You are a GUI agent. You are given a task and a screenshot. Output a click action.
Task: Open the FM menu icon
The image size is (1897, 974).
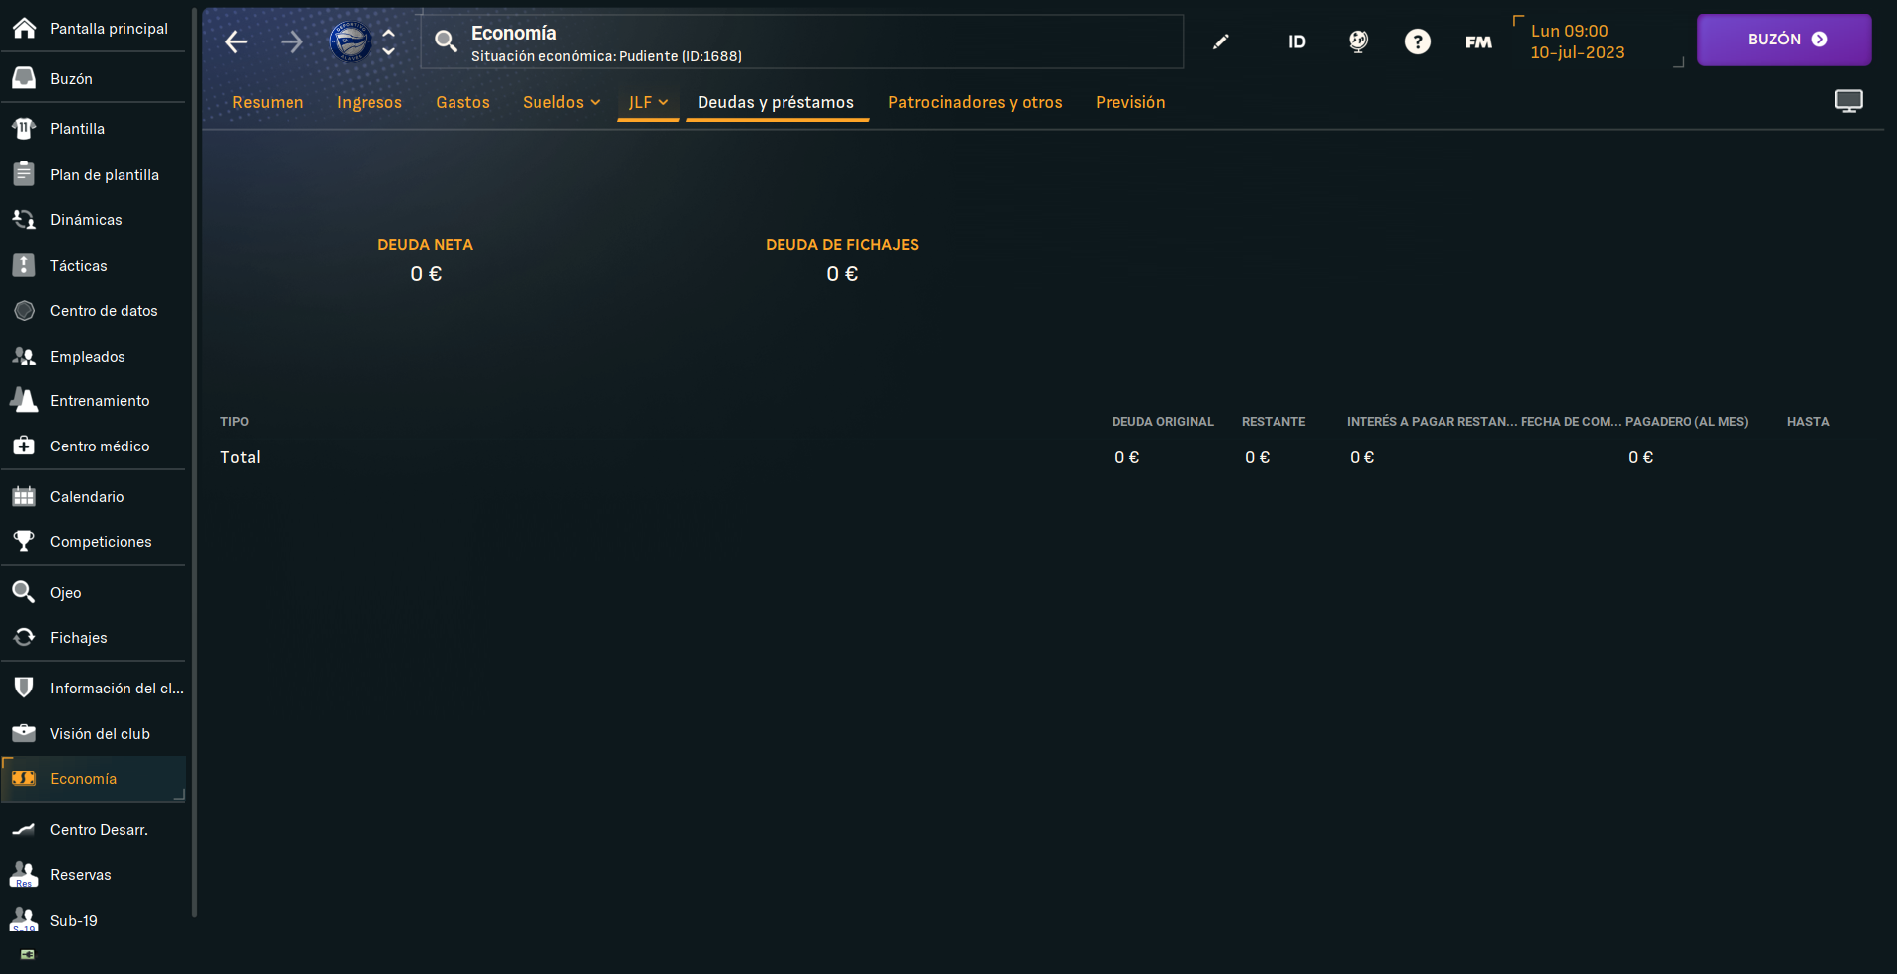coord(1478,41)
